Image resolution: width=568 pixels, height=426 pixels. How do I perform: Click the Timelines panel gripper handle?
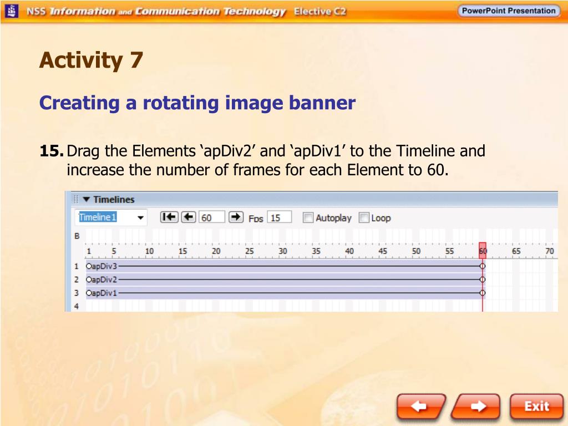[75, 199]
